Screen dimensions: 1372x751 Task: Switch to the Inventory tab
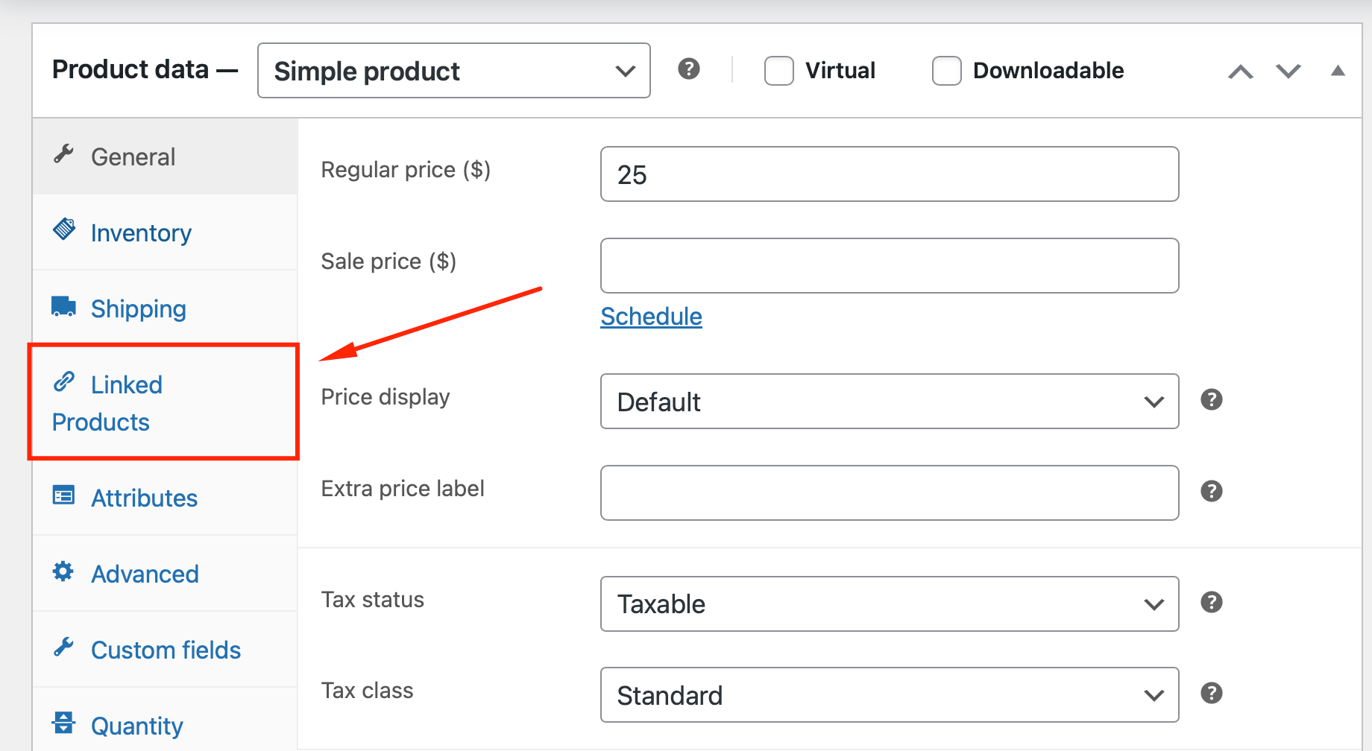tap(165, 232)
